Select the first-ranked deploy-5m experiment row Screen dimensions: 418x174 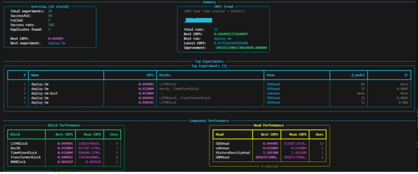40,84
